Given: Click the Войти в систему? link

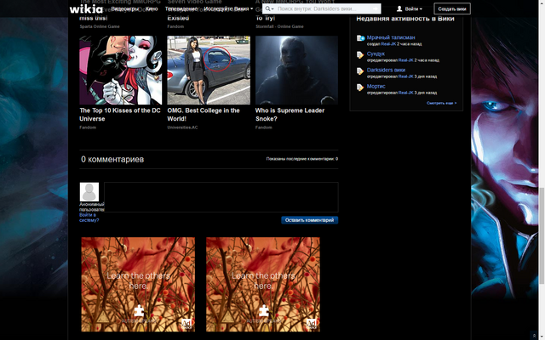Looking at the screenshot, I should [89, 218].
